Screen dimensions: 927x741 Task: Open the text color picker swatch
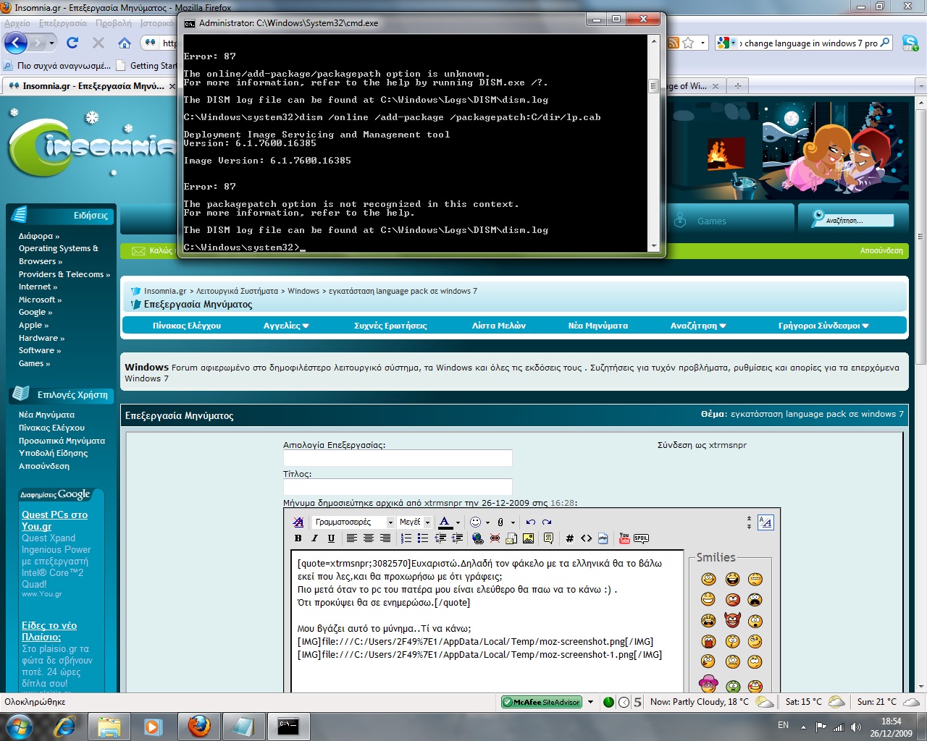click(445, 522)
